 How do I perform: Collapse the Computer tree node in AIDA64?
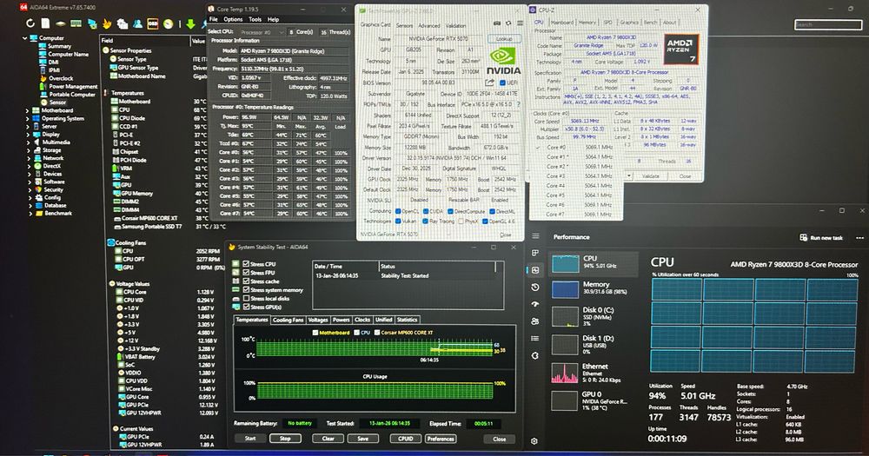coord(25,38)
